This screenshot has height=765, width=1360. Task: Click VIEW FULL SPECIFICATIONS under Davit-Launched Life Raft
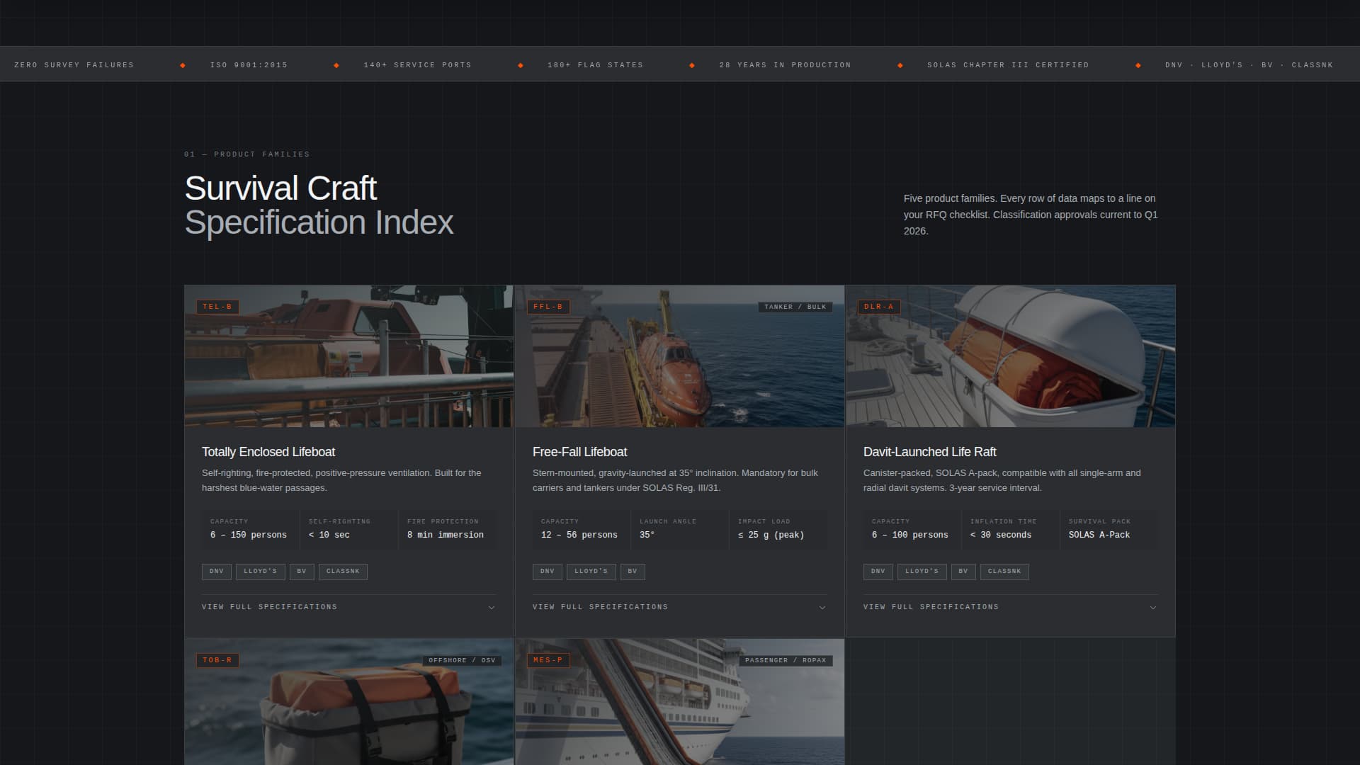(x=930, y=607)
